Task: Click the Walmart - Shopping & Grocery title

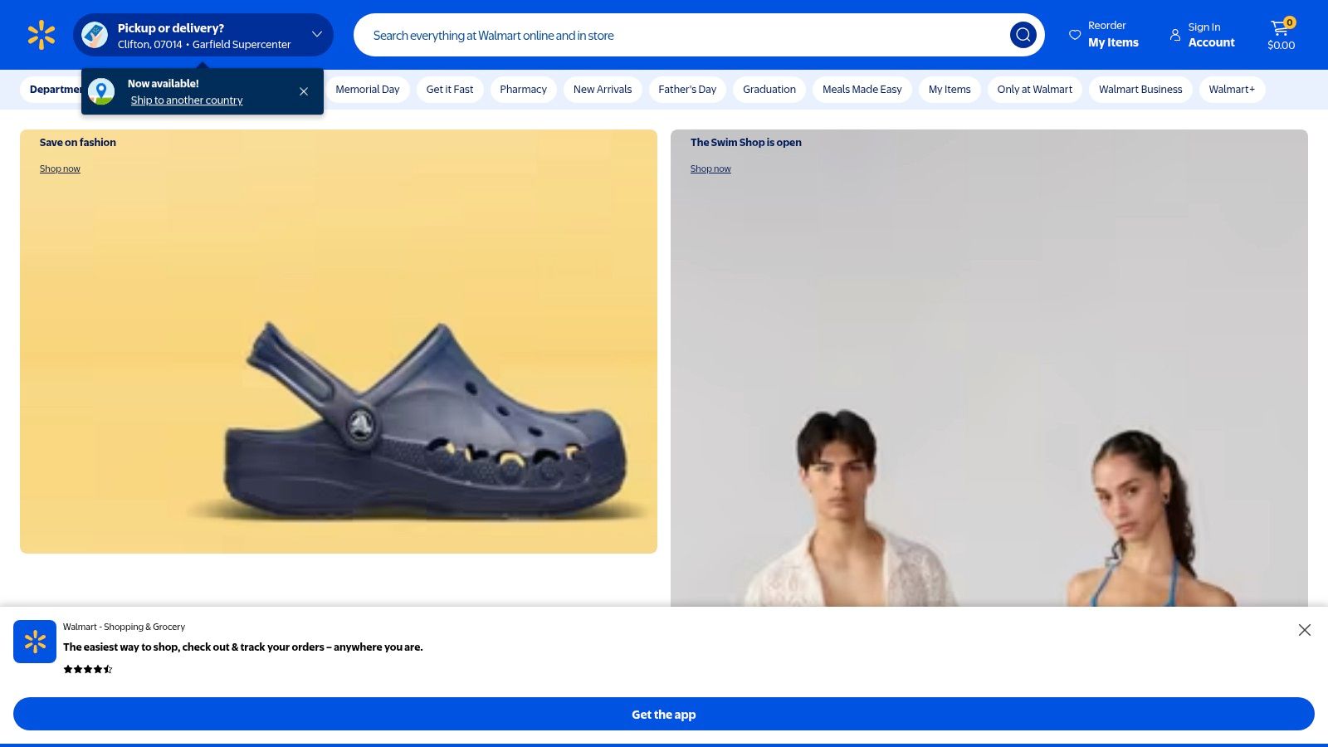Action: [124, 627]
